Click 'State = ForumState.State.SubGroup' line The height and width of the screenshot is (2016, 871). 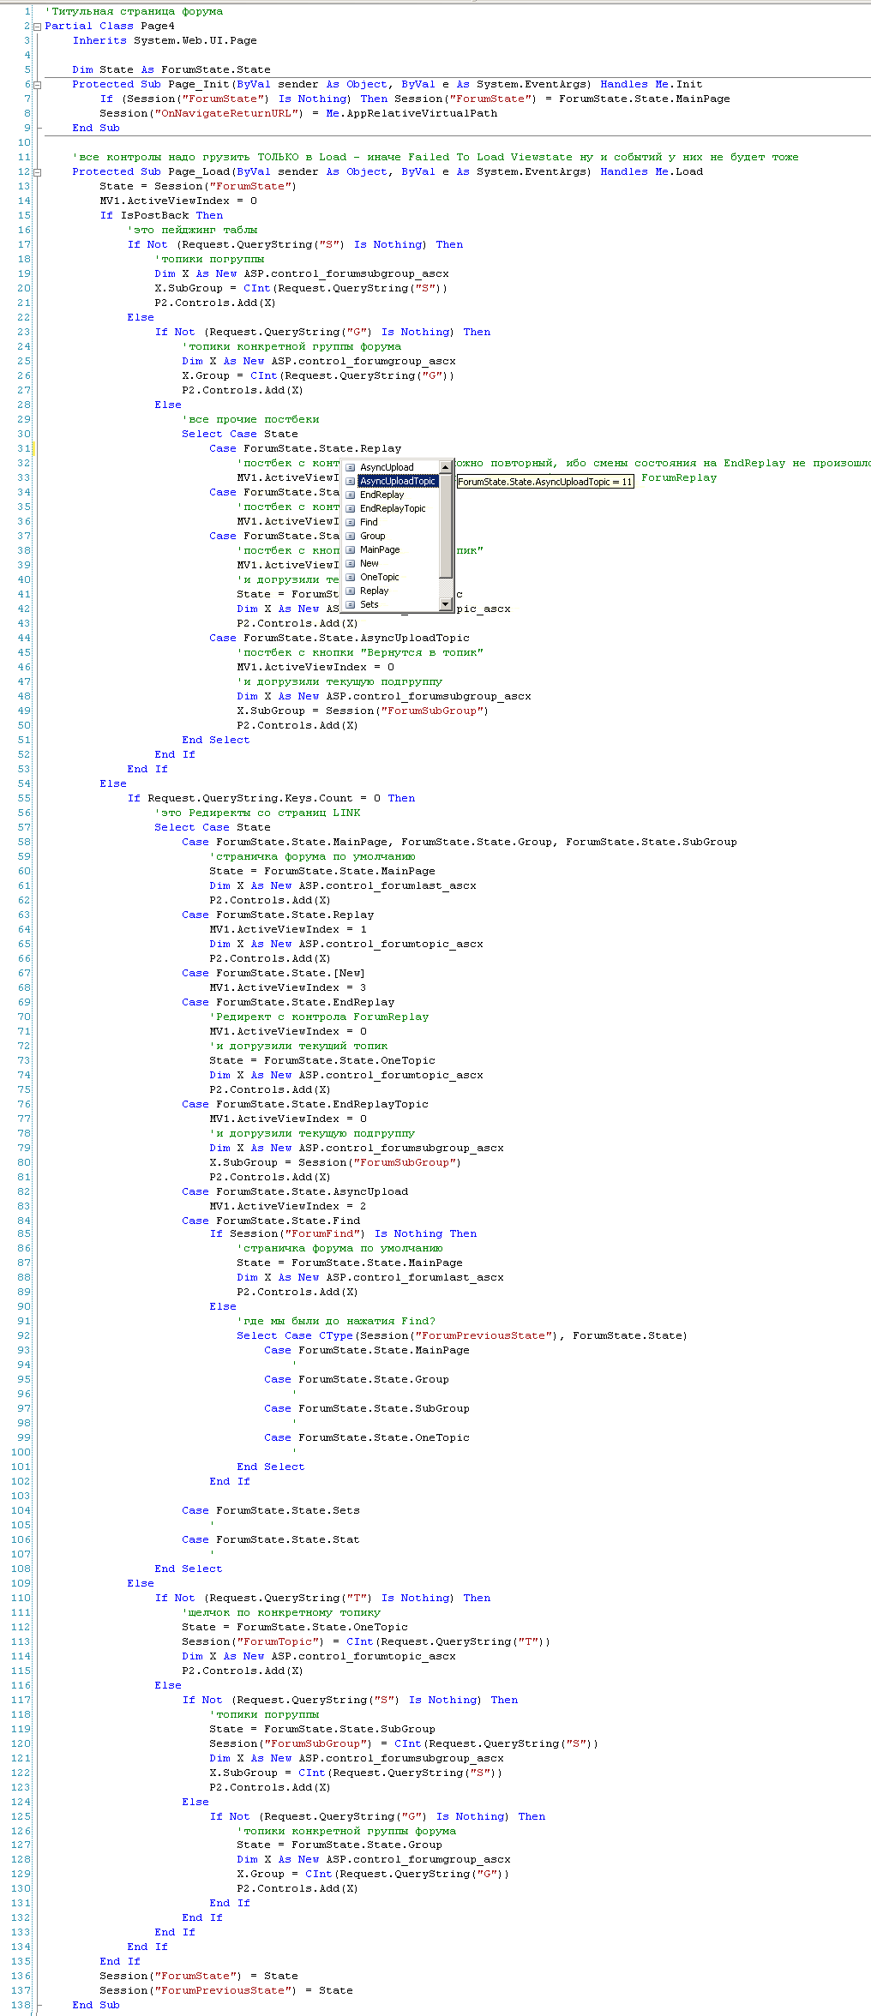coord(322,1729)
